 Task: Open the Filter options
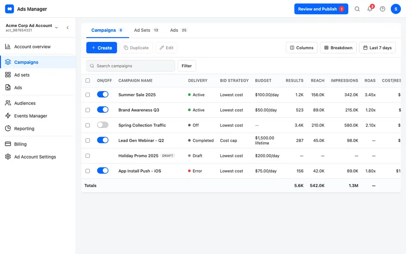pyautogui.click(x=187, y=66)
